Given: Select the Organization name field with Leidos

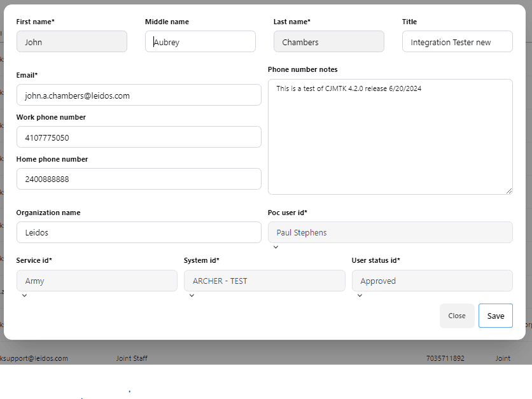Looking at the screenshot, I should pos(139,232).
